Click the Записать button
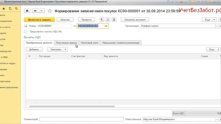 [65, 20]
